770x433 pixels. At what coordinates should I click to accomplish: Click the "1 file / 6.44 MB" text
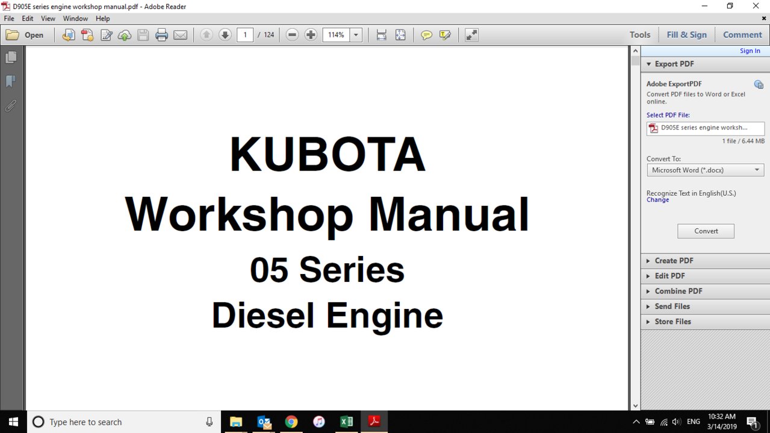[743, 142]
